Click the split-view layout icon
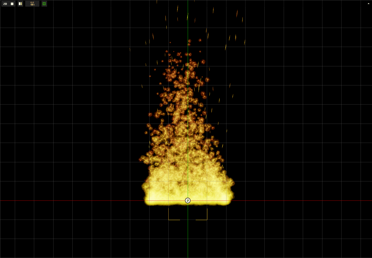 [20, 4]
